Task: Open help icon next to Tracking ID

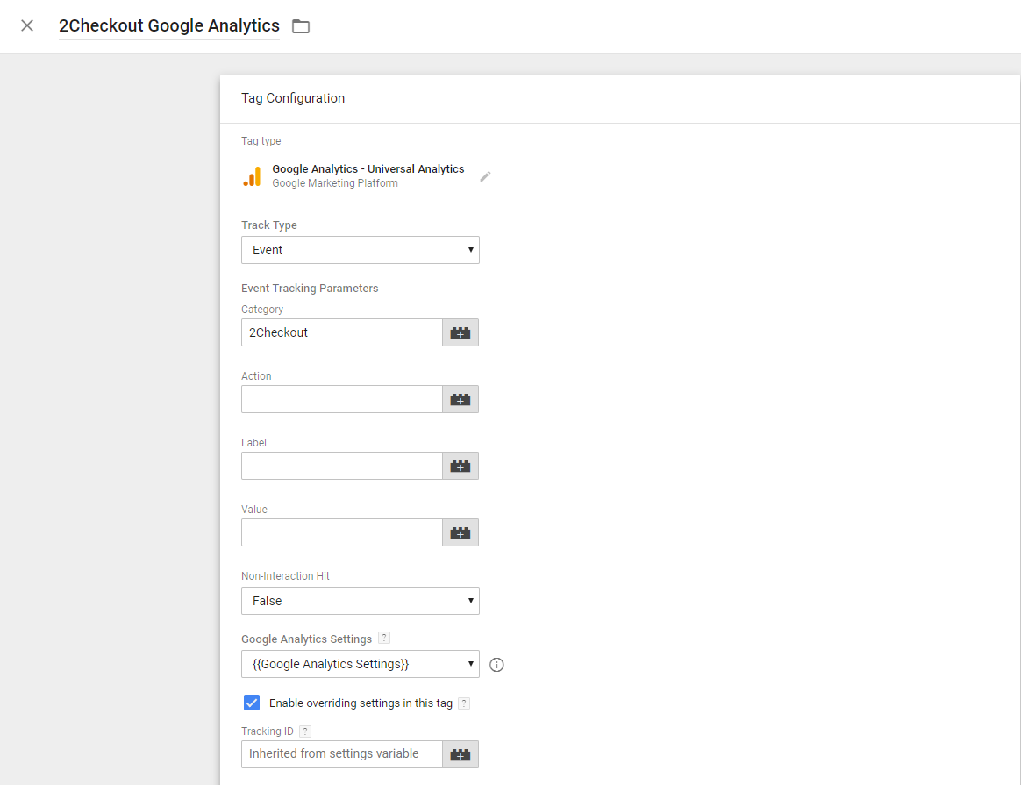Action: (304, 731)
